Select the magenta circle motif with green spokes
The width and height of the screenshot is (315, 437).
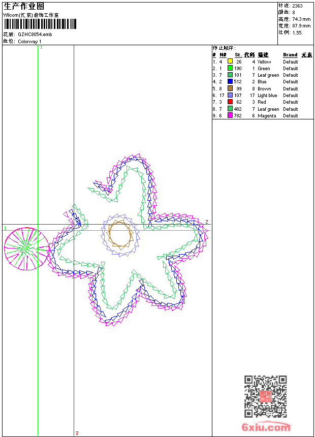pyautogui.click(x=26, y=249)
